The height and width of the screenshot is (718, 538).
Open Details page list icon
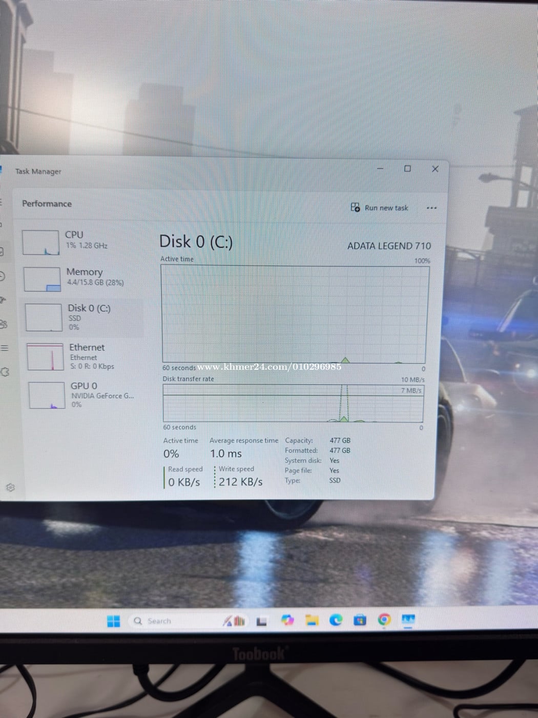[5, 348]
